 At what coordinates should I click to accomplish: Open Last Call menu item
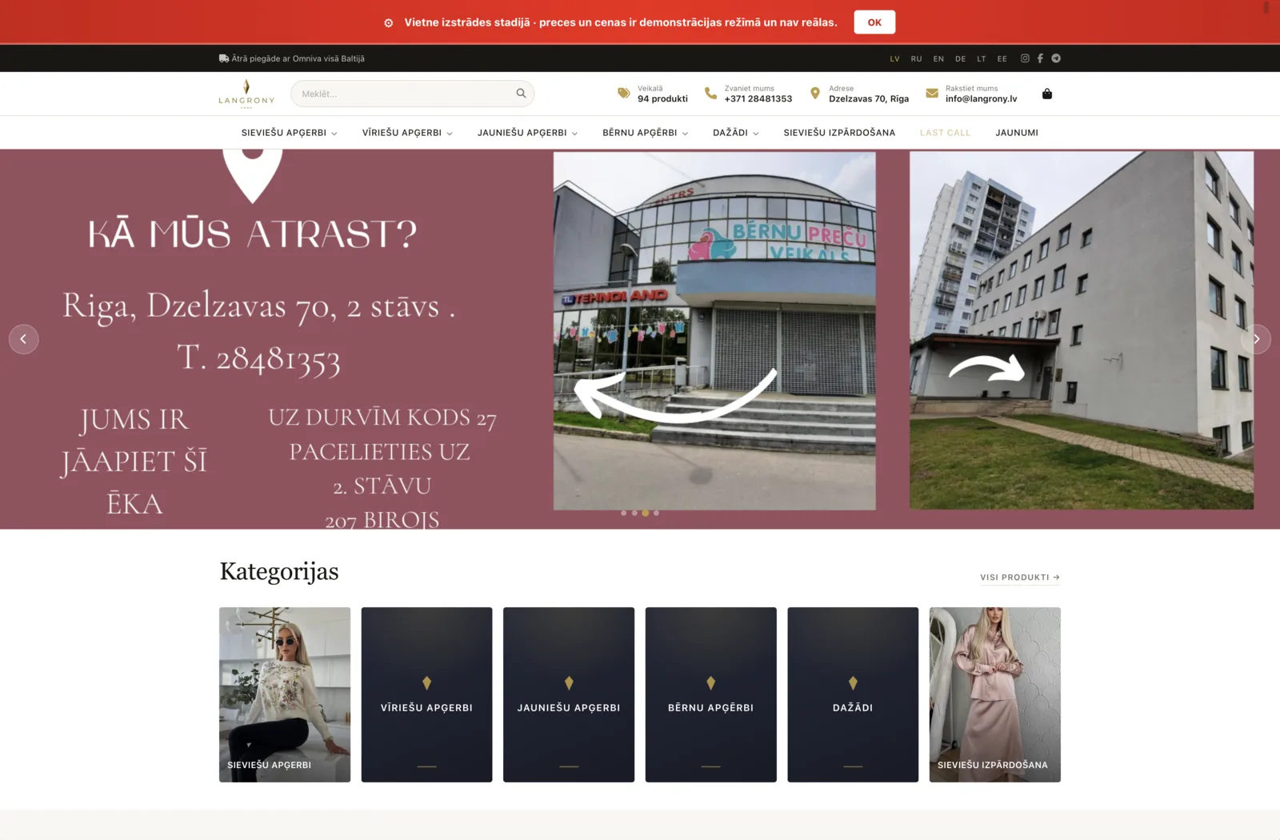(x=945, y=133)
